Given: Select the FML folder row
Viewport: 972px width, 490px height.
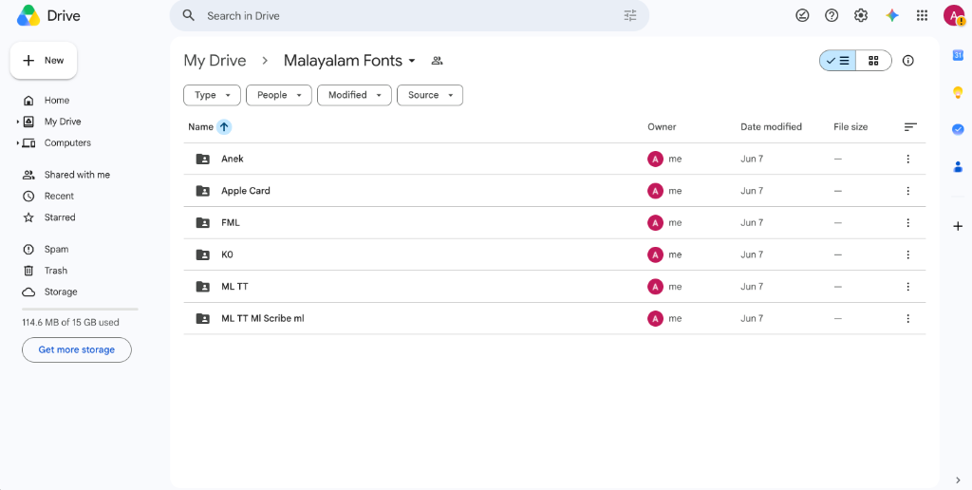Looking at the screenshot, I should [554, 222].
